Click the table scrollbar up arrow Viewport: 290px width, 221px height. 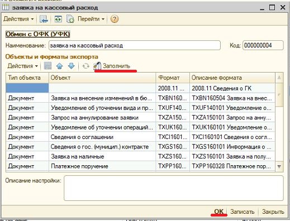pos(279,78)
